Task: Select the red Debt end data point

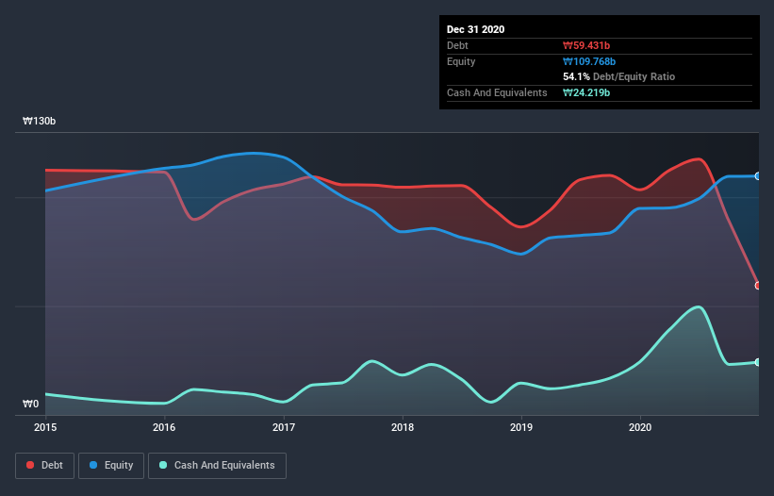Action: point(758,286)
